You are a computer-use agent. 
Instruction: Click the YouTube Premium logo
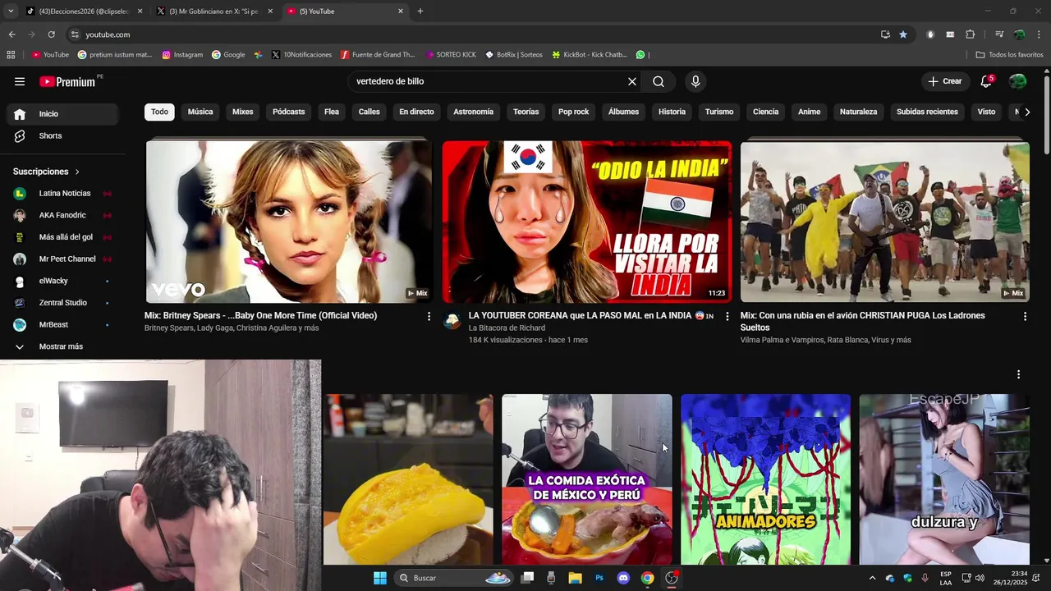pyautogui.click(x=69, y=81)
